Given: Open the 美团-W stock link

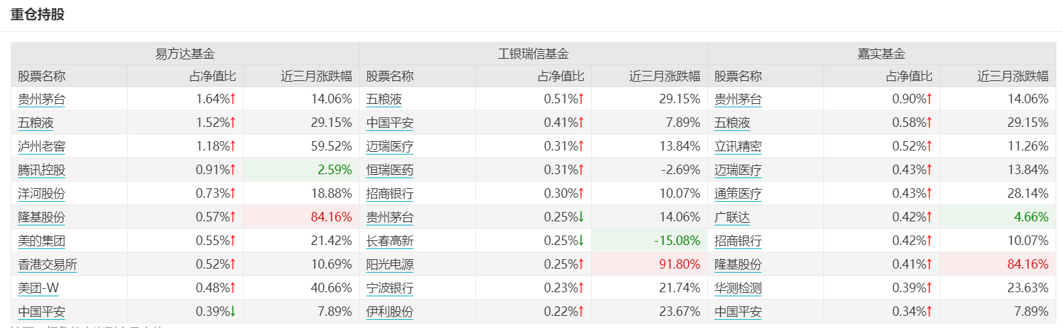Looking at the screenshot, I should point(38,288).
